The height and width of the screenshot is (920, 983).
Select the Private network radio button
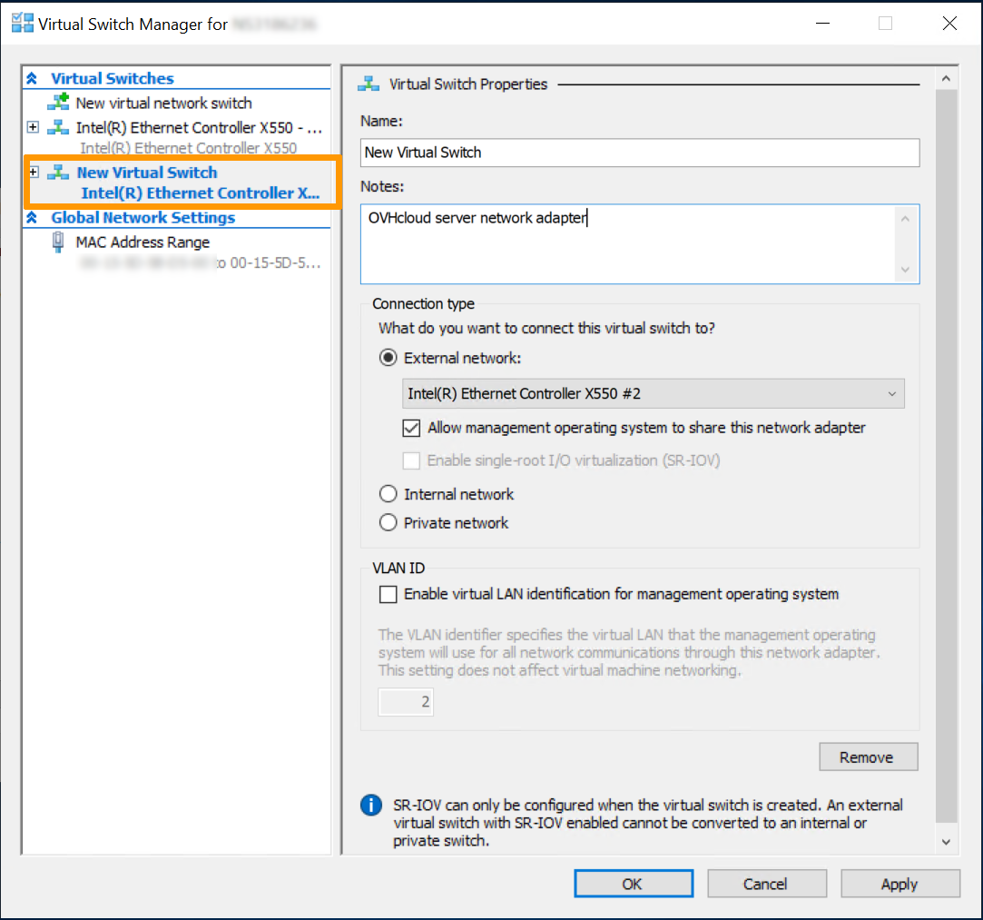tap(388, 523)
